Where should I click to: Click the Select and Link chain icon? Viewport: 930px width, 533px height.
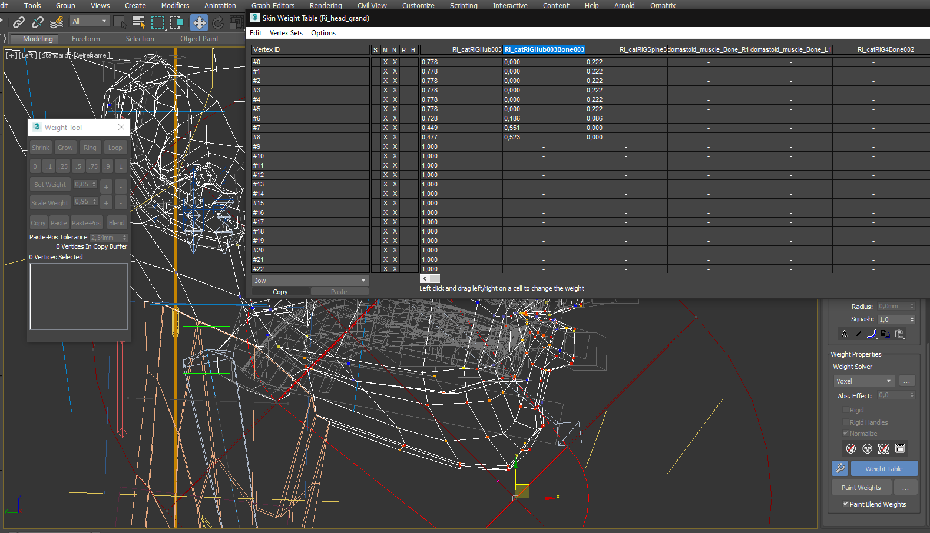point(19,22)
